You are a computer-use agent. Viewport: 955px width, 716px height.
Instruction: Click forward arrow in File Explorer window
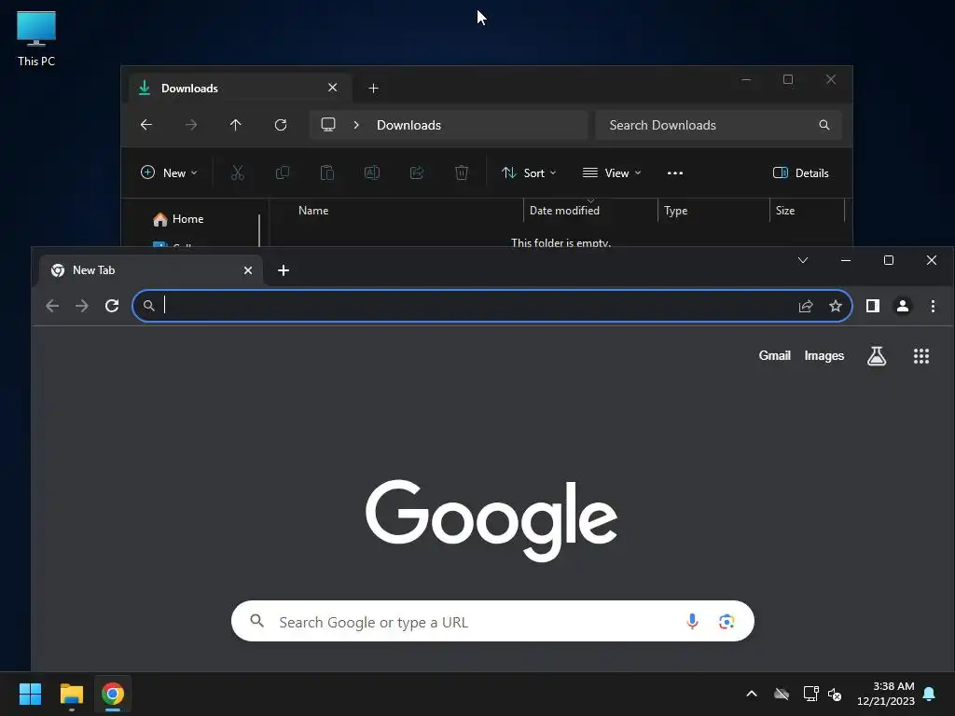click(x=190, y=125)
